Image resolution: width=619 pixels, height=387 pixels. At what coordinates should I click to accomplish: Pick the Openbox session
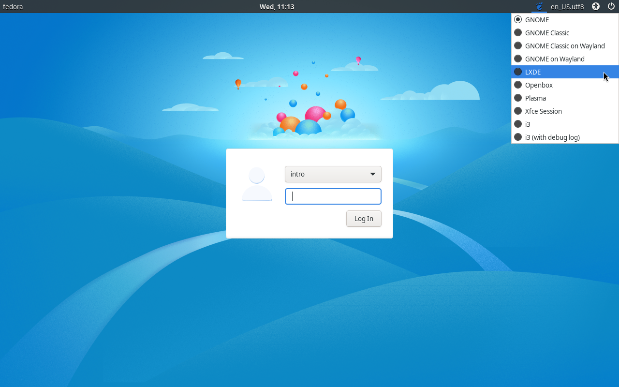(x=565, y=85)
